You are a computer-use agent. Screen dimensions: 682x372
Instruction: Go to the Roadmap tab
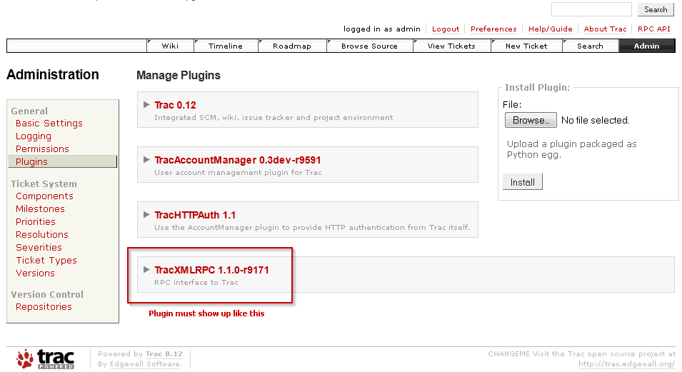292,46
